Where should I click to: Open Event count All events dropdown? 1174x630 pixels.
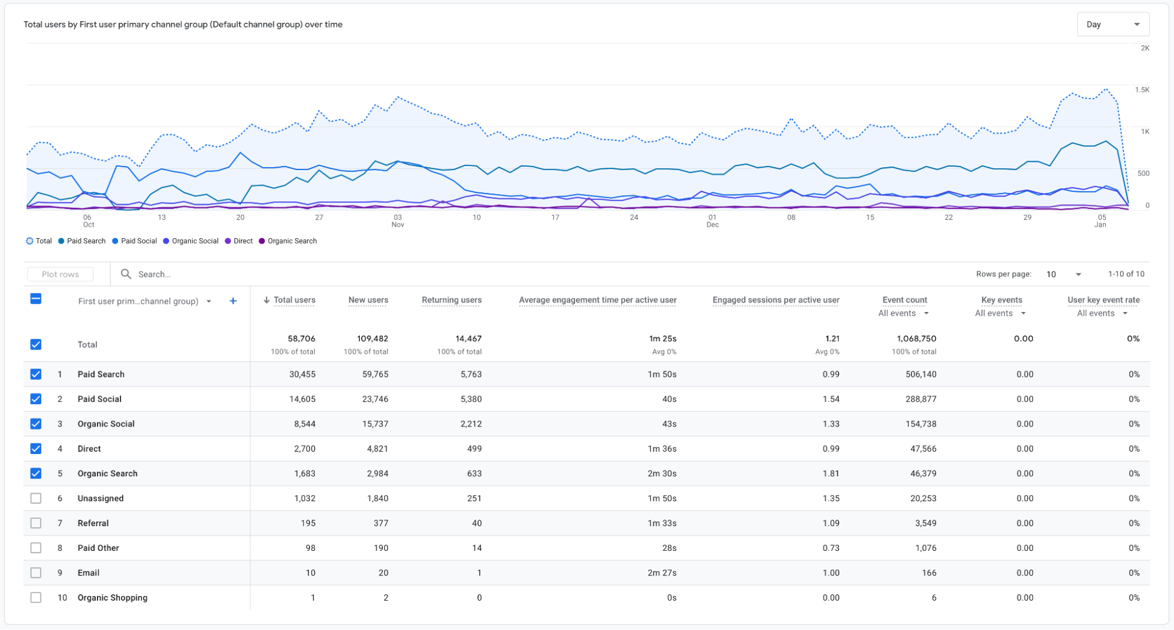click(x=903, y=313)
